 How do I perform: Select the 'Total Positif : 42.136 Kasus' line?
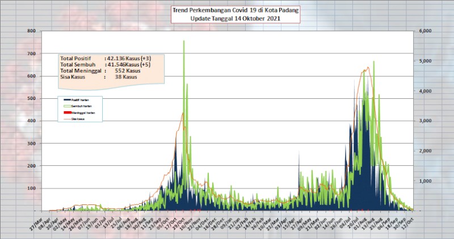click(x=106, y=58)
